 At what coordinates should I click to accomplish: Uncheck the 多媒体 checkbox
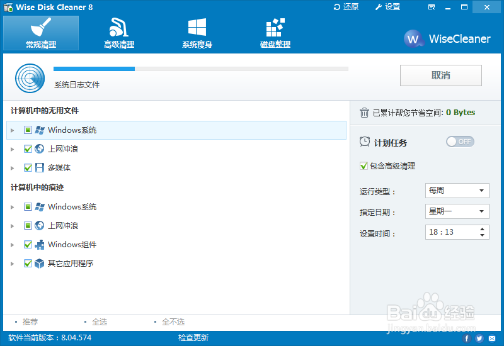[x=28, y=167]
